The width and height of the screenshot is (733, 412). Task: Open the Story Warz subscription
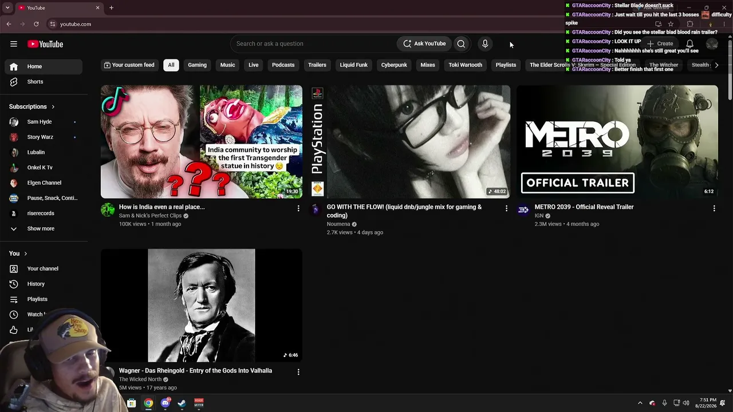pos(44,137)
